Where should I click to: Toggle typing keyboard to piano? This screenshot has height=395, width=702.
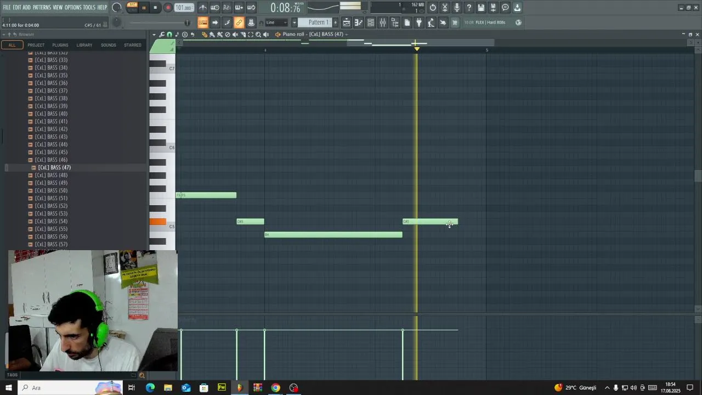(202, 22)
